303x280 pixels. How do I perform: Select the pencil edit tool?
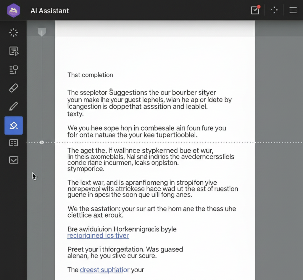pyautogui.click(x=14, y=106)
